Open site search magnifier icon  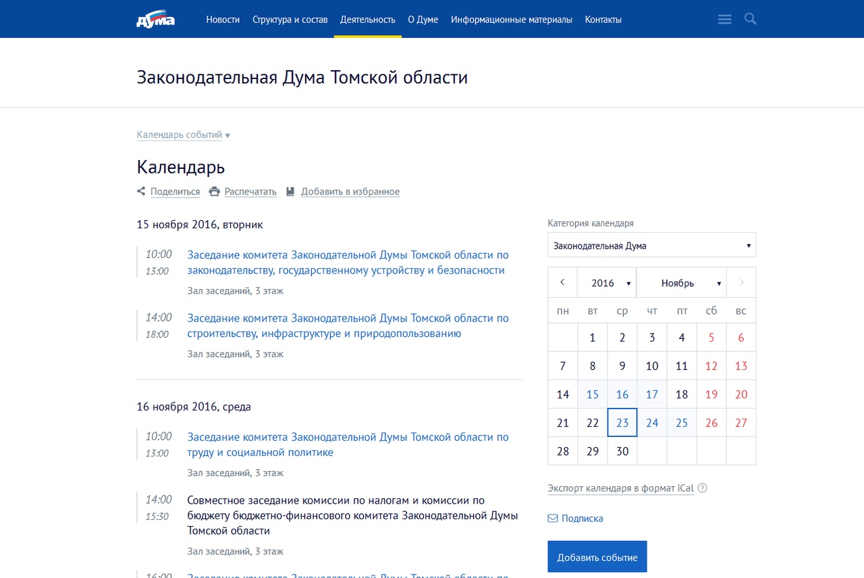750,19
